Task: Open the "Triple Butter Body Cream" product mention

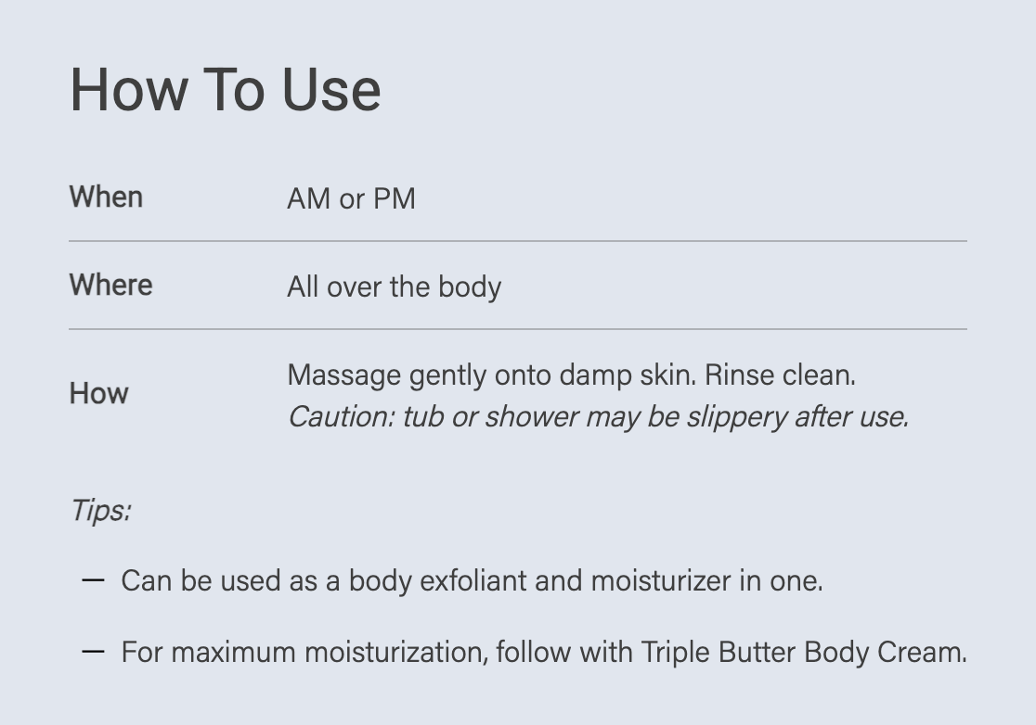Action: tap(803, 653)
